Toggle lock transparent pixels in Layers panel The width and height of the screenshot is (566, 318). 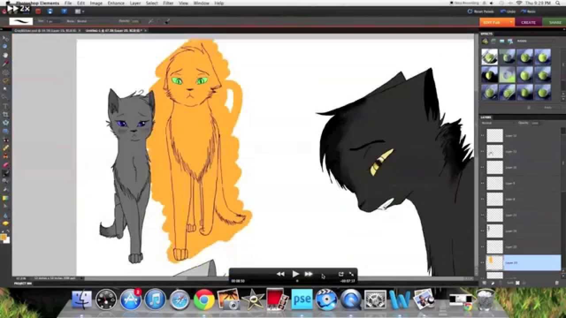tap(518, 283)
